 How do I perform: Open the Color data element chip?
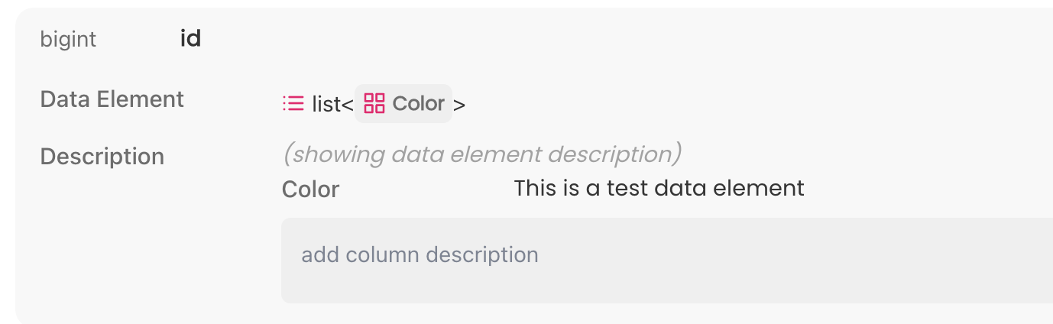pyautogui.click(x=403, y=103)
